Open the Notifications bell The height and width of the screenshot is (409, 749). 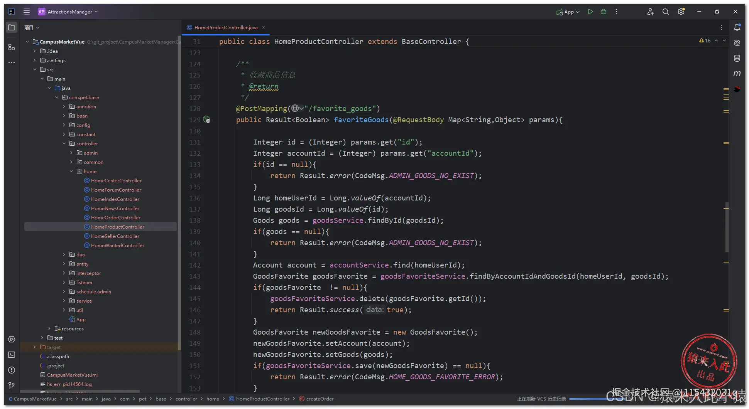[x=737, y=27]
